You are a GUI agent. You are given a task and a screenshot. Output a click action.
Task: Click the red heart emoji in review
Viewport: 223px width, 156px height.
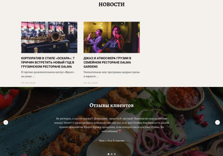tap(120, 131)
